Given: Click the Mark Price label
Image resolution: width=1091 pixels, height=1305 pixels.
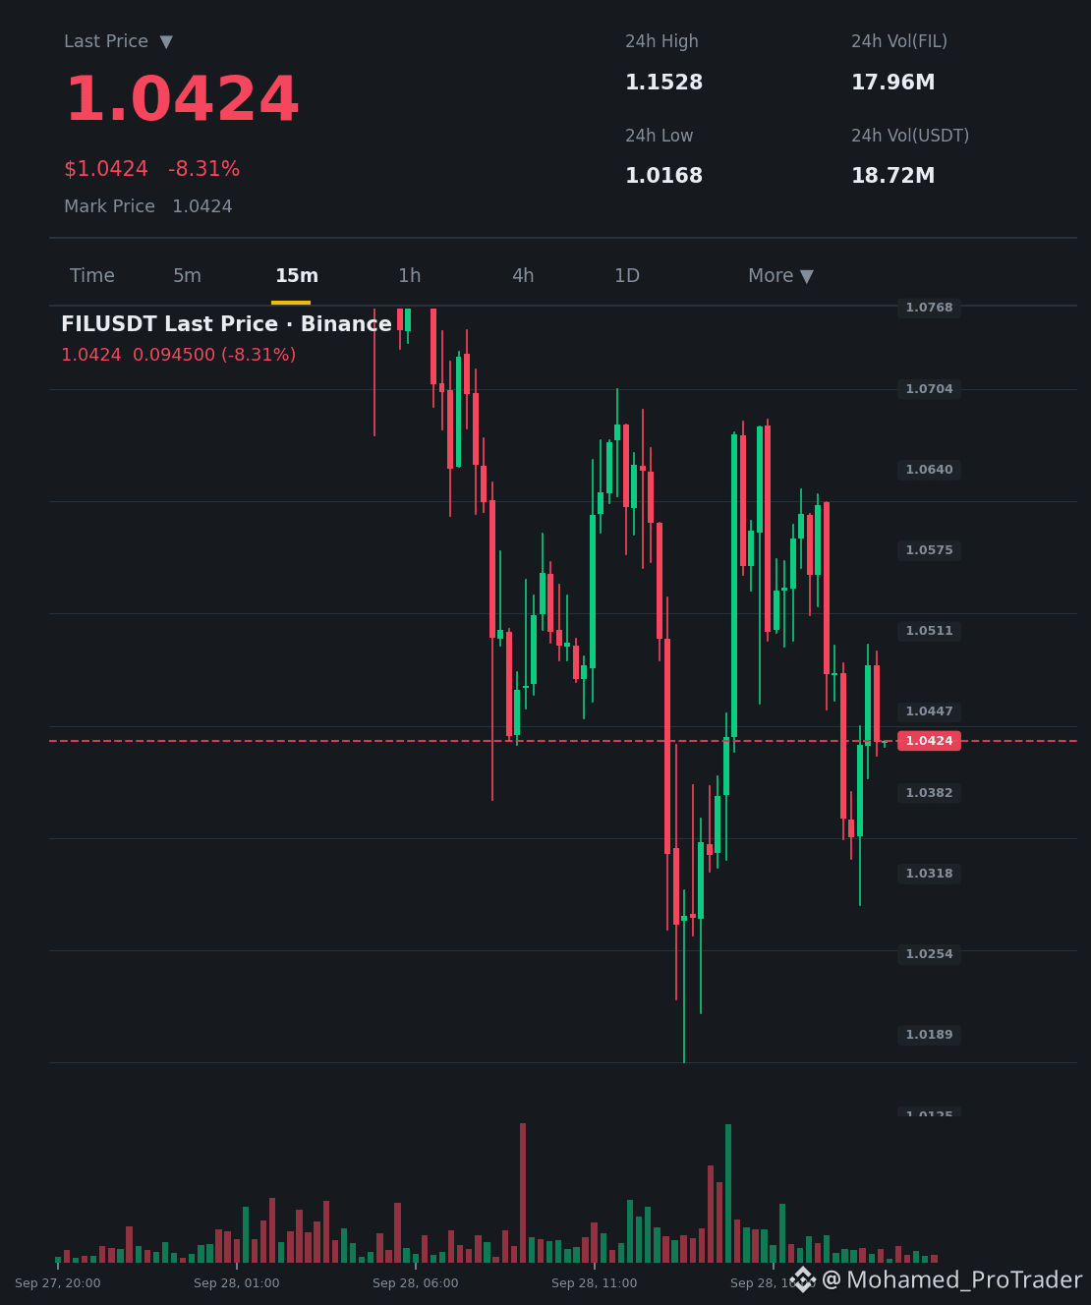Looking at the screenshot, I should pyautogui.click(x=109, y=206).
